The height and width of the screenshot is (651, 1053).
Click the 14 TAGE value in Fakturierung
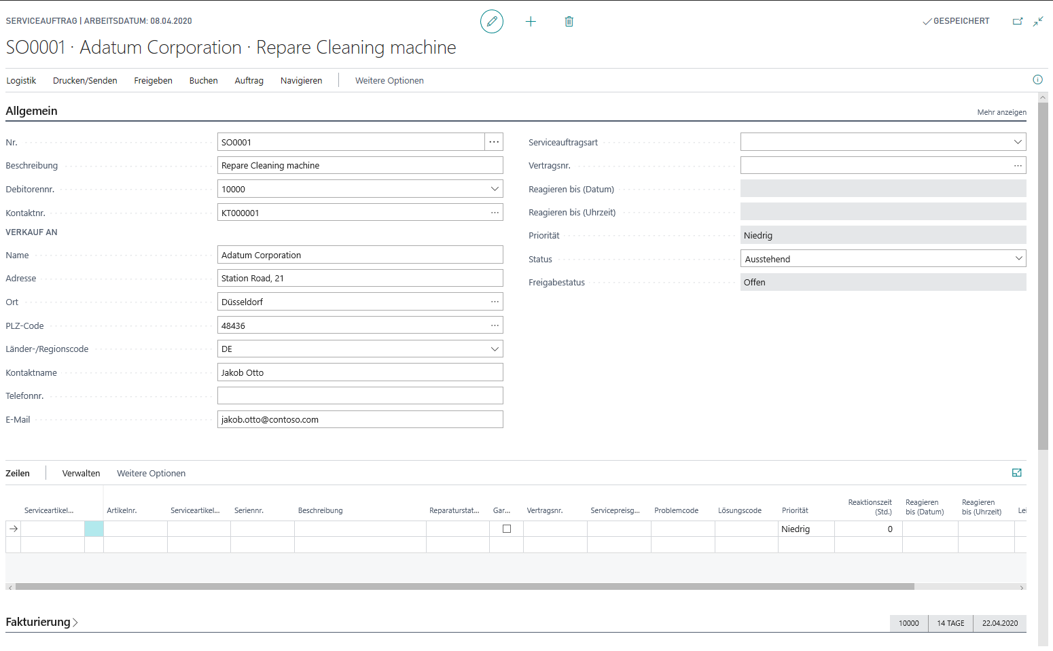pyautogui.click(x=950, y=623)
